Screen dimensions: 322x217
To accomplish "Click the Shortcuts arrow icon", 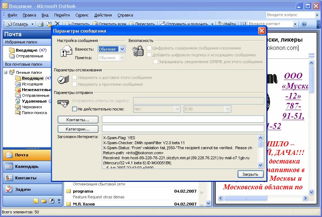I will pos(51,201).
